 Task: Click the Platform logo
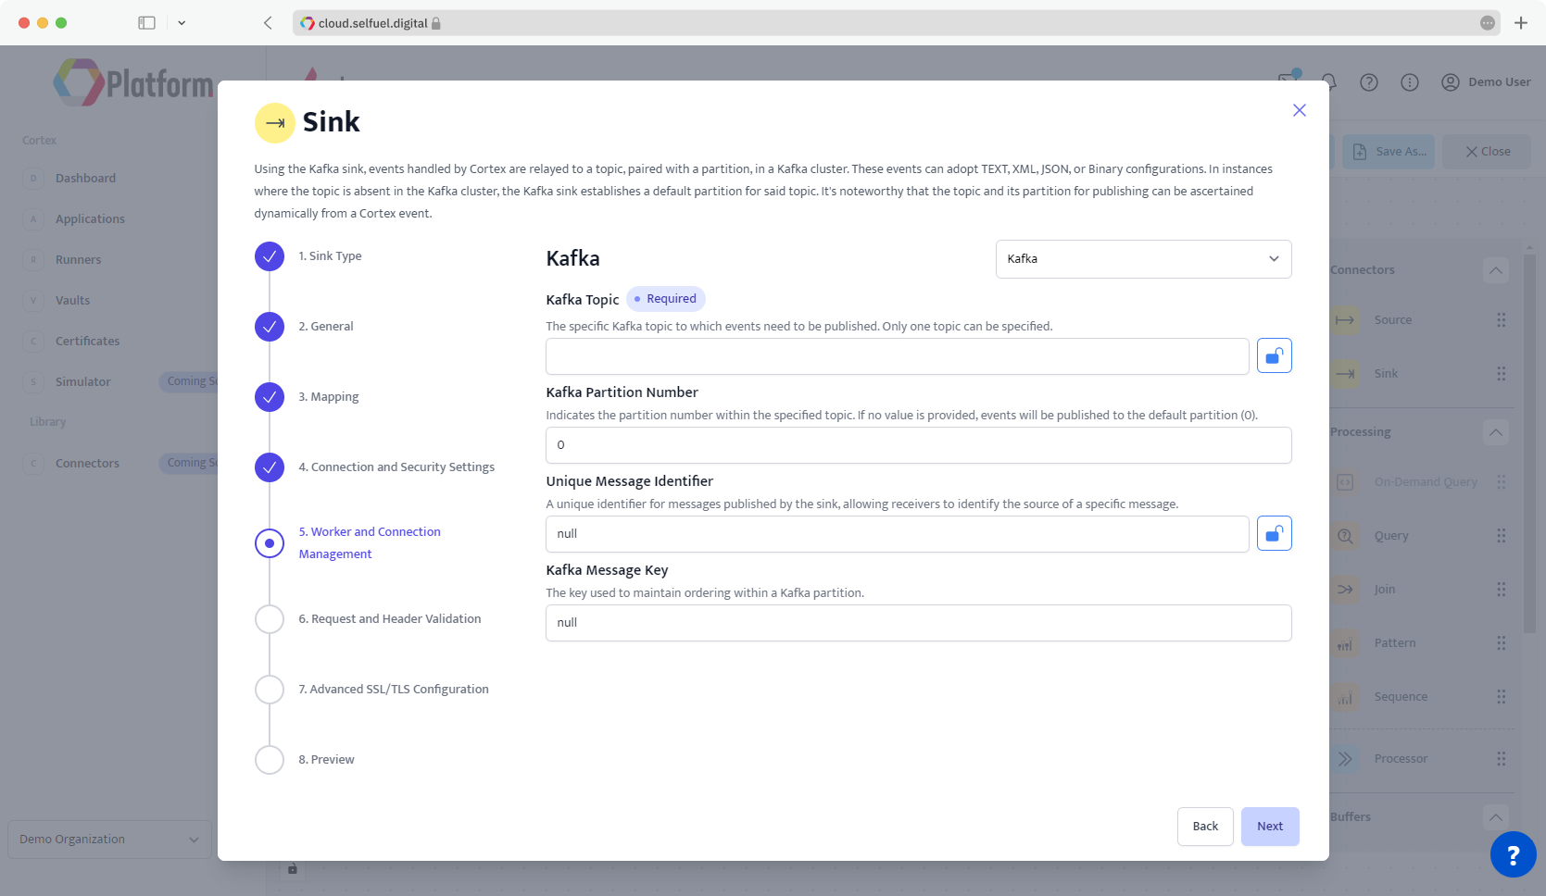click(133, 83)
